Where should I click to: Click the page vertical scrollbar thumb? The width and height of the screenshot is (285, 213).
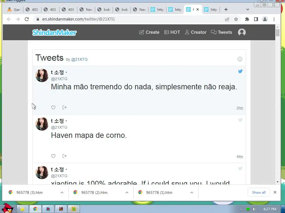[x=277, y=33]
